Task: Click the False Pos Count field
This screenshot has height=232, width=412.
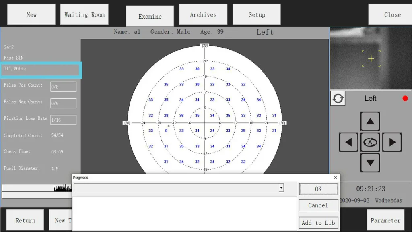Action: [x=63, y=87]
